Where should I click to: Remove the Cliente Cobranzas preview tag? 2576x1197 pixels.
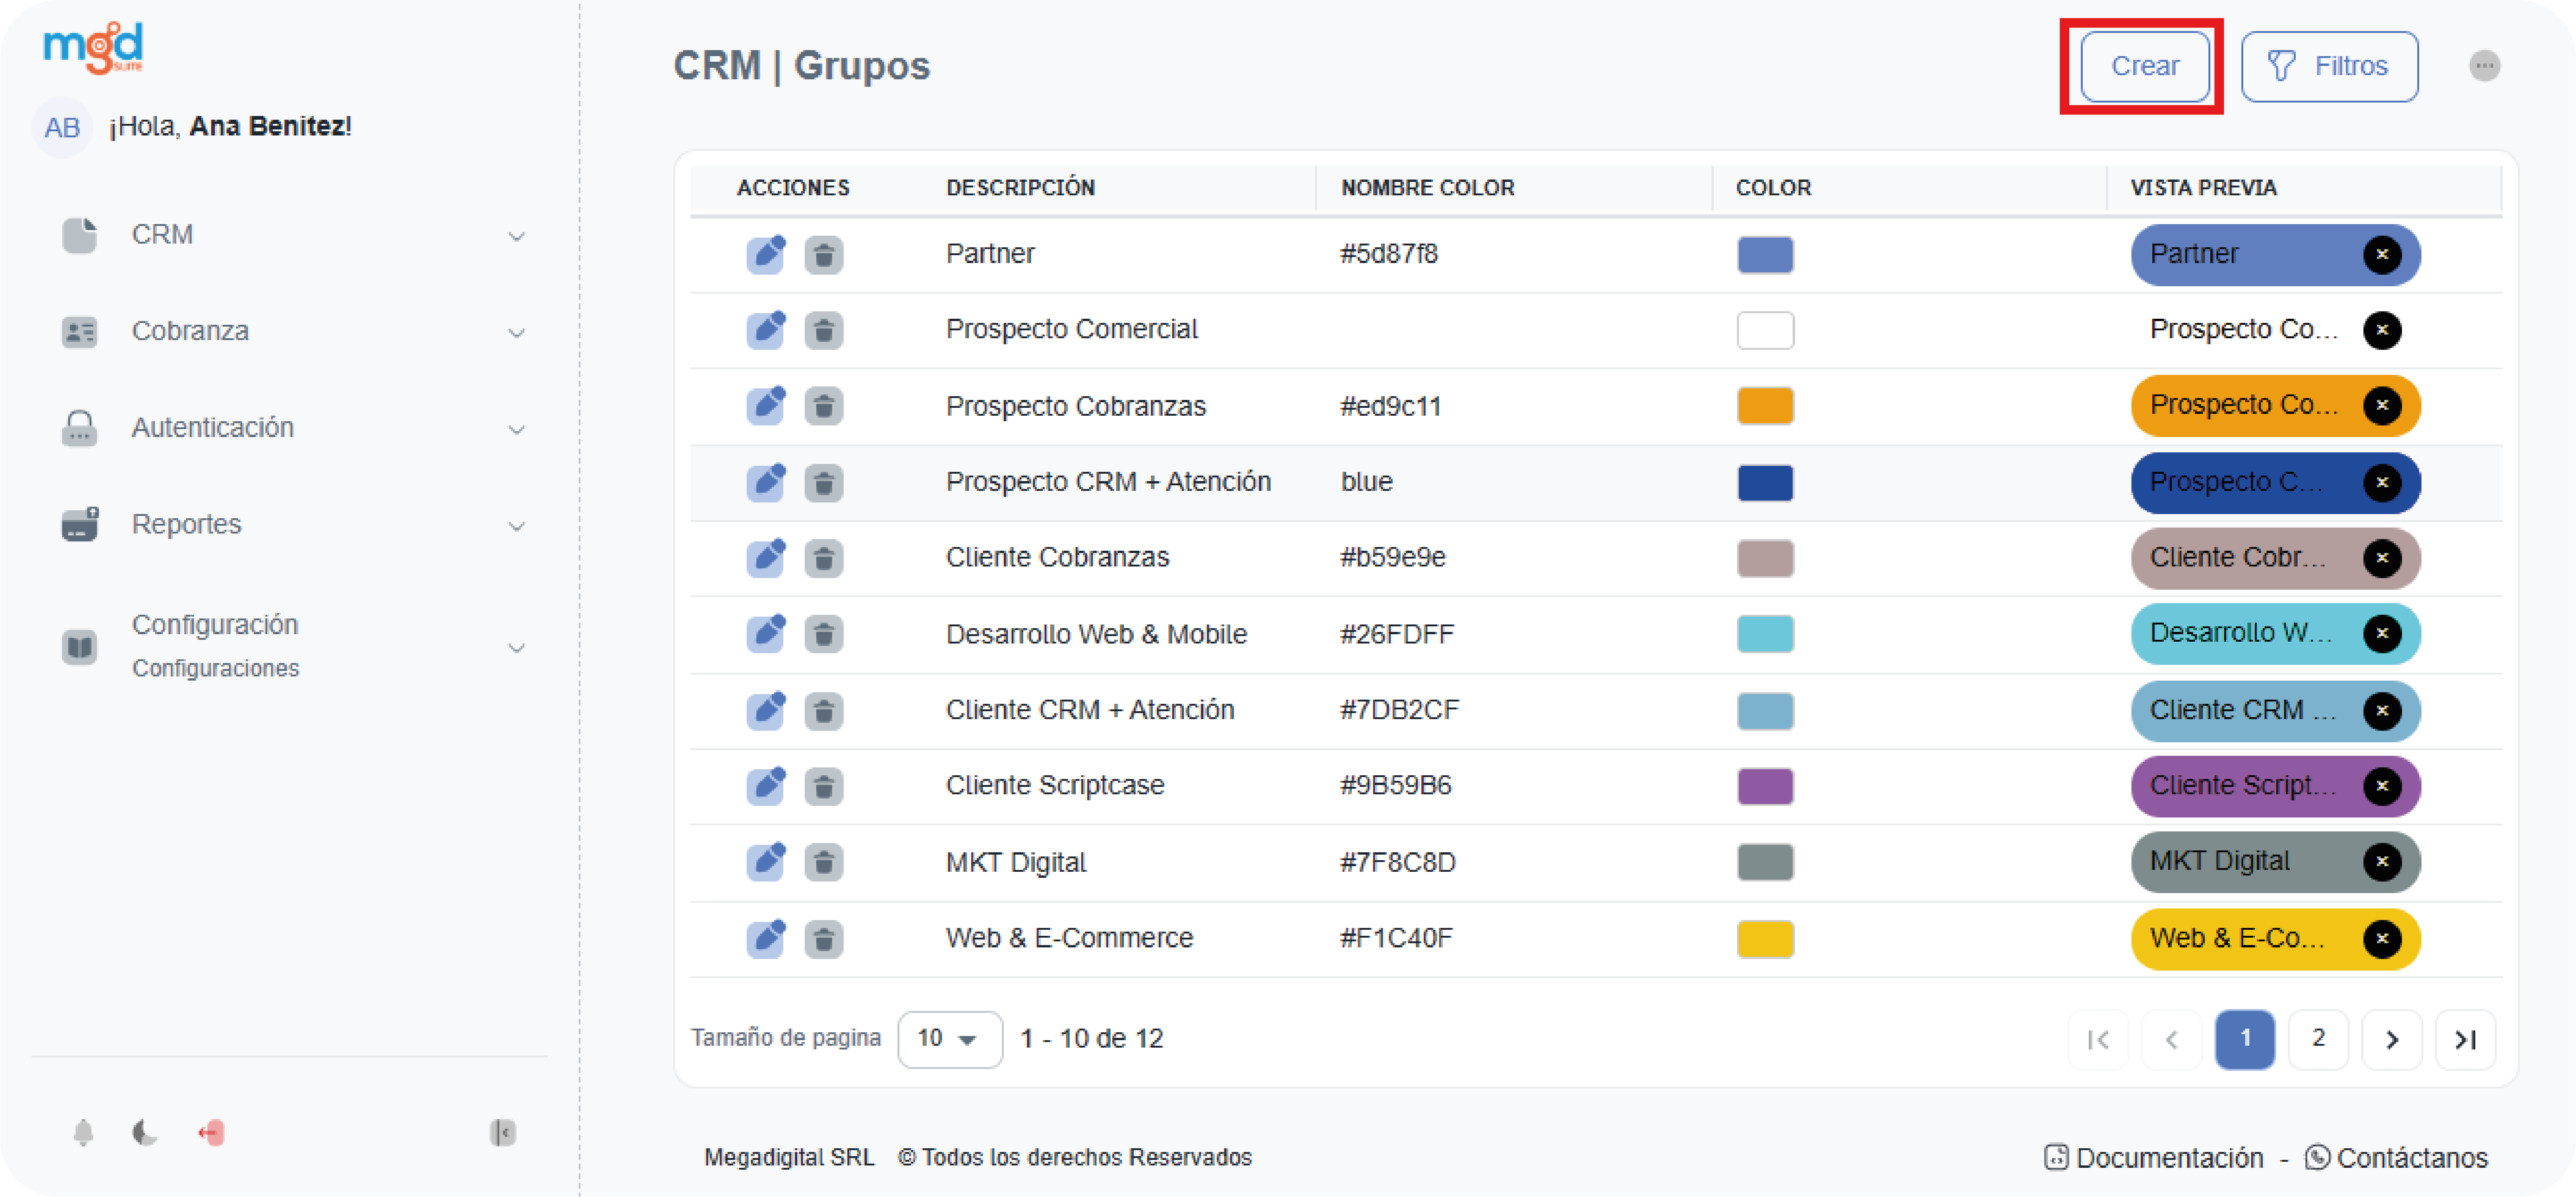point(2381,558)
